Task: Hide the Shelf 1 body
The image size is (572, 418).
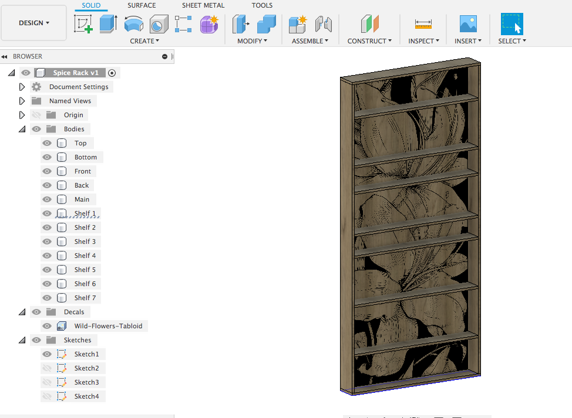Action: pyautogui.click(x=47, y=213)
